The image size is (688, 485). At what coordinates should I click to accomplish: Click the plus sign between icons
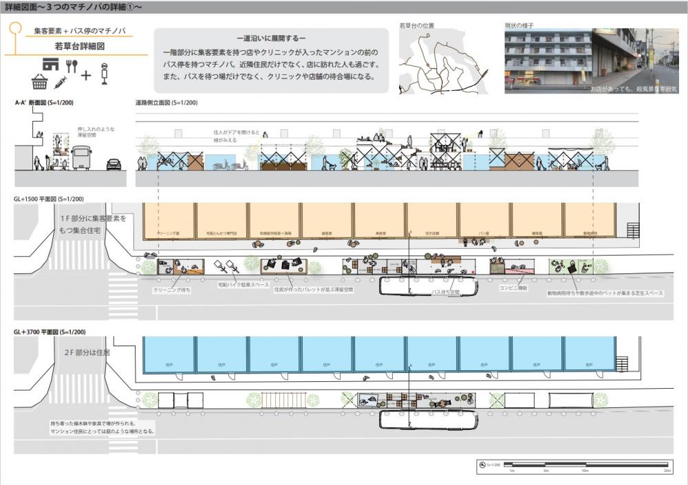(85, 75)
